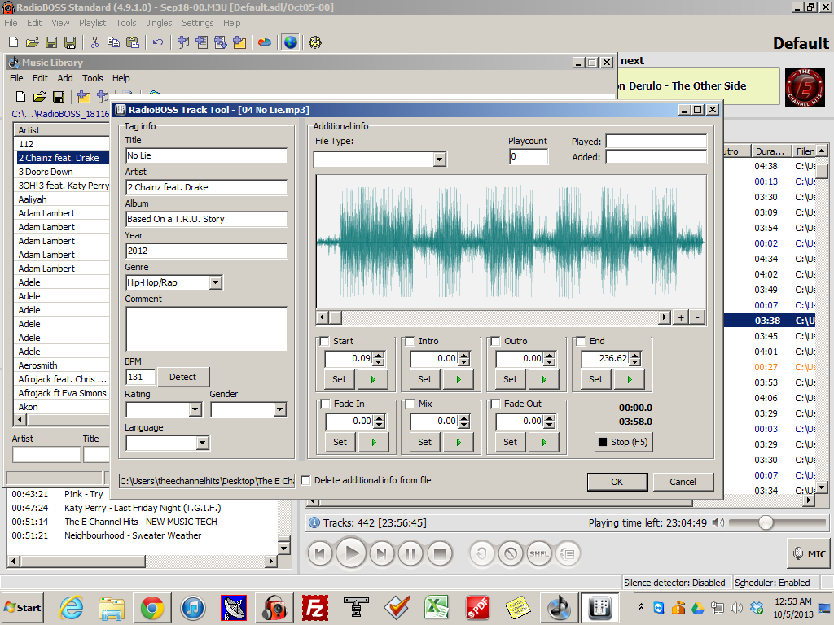
Task: Click the yellow gear icon in main toolbar
Action: (315, 42)
